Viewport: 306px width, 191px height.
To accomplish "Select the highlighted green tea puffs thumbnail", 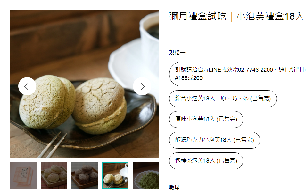I will pyautogui.click(x=115, y=175).
